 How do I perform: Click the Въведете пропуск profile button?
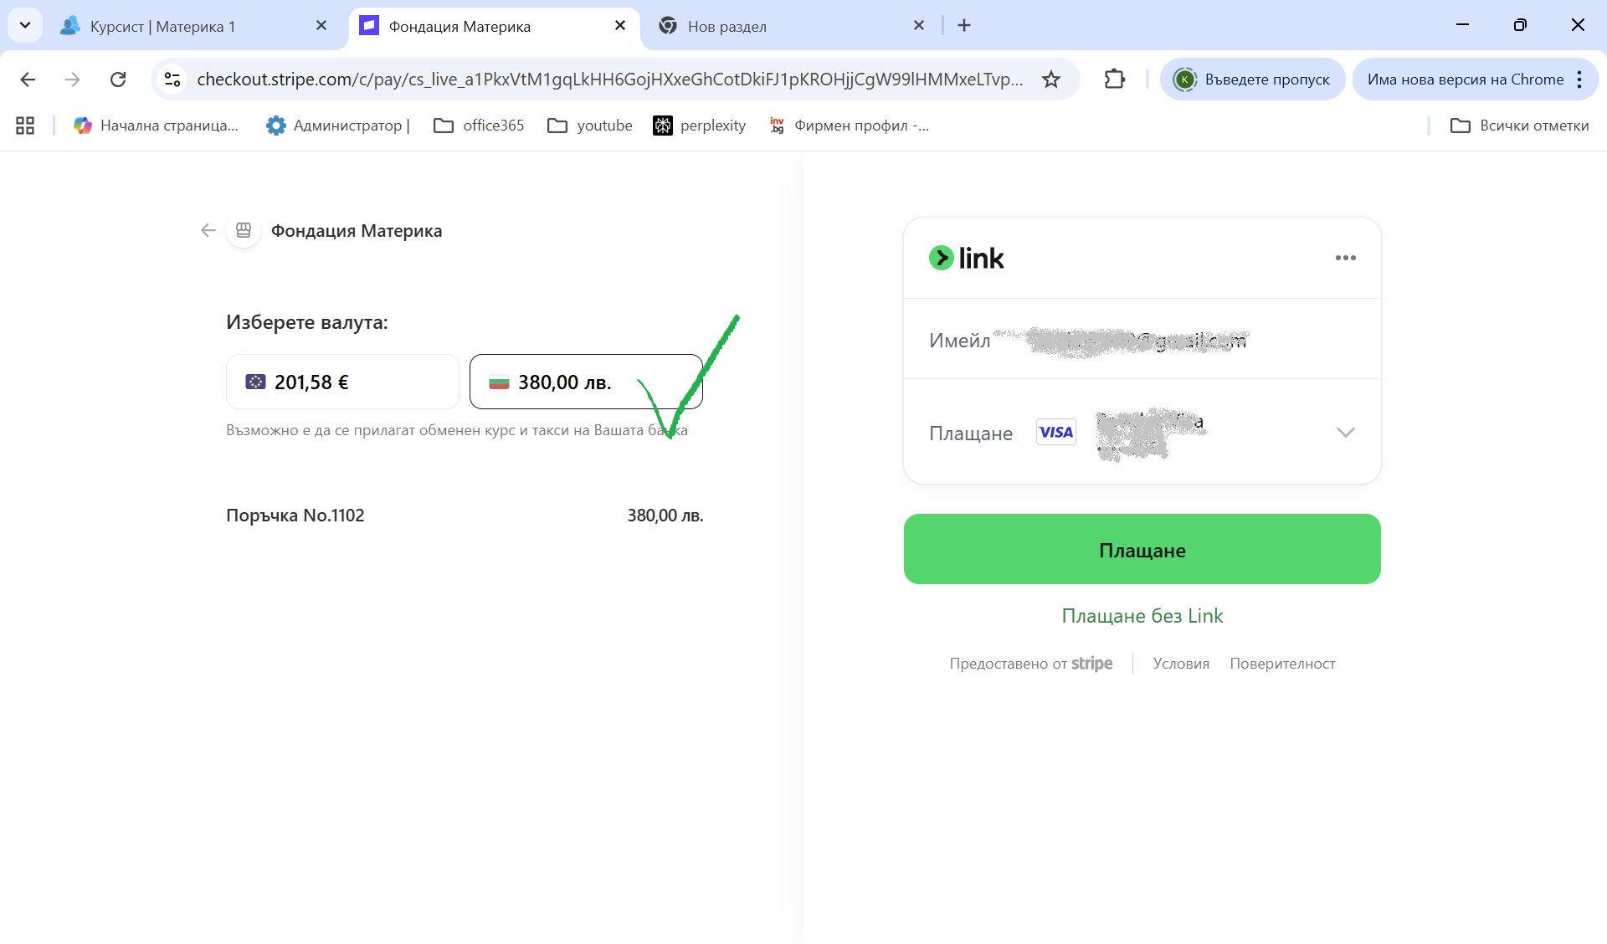click(1252, 80)
